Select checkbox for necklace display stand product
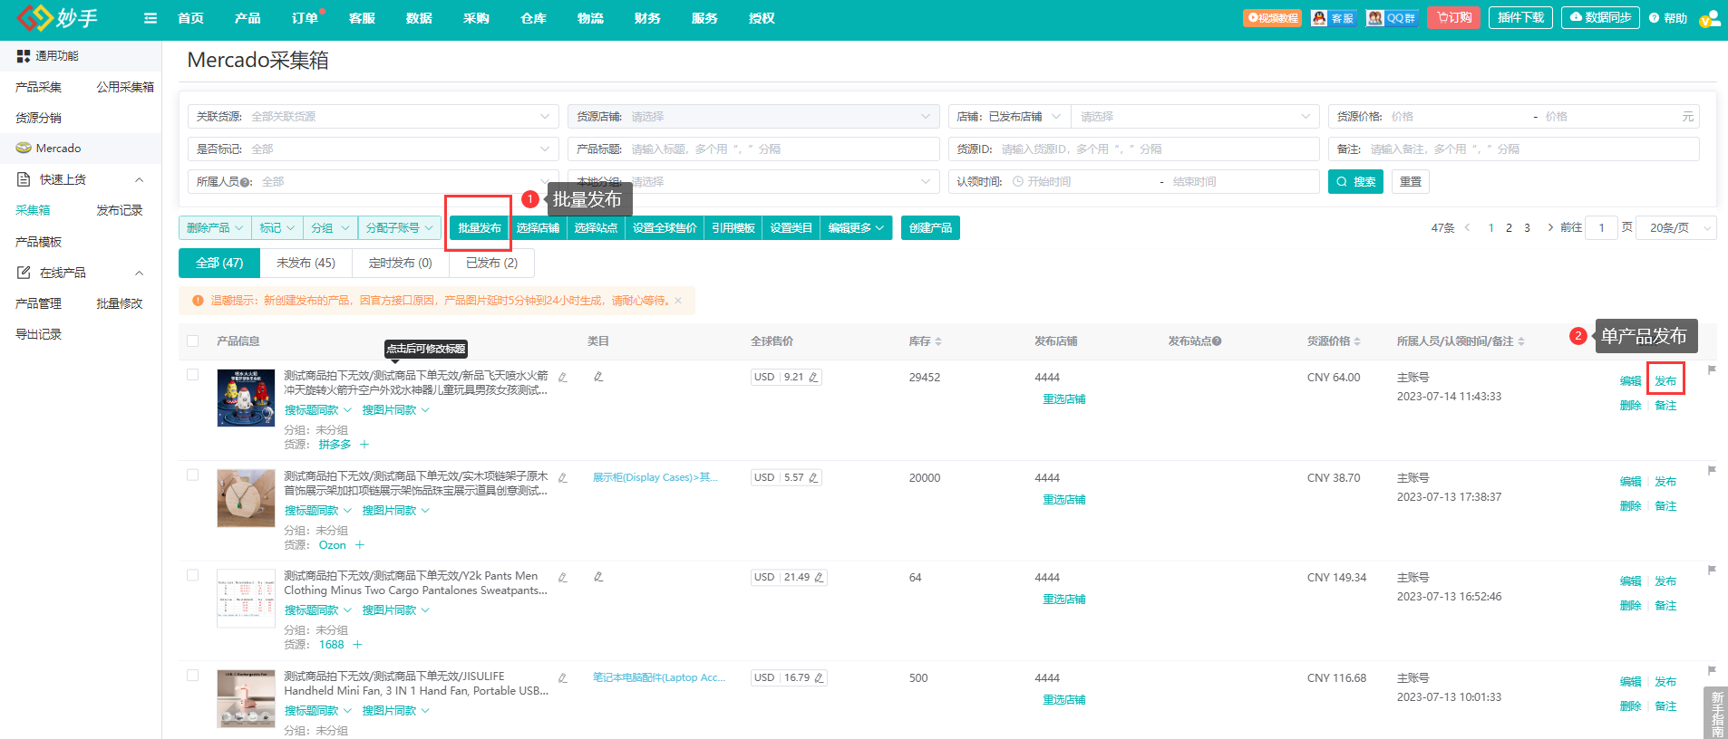Image resolution: width=1728 pixels, height=739 pixels. [x=192, y=475]
